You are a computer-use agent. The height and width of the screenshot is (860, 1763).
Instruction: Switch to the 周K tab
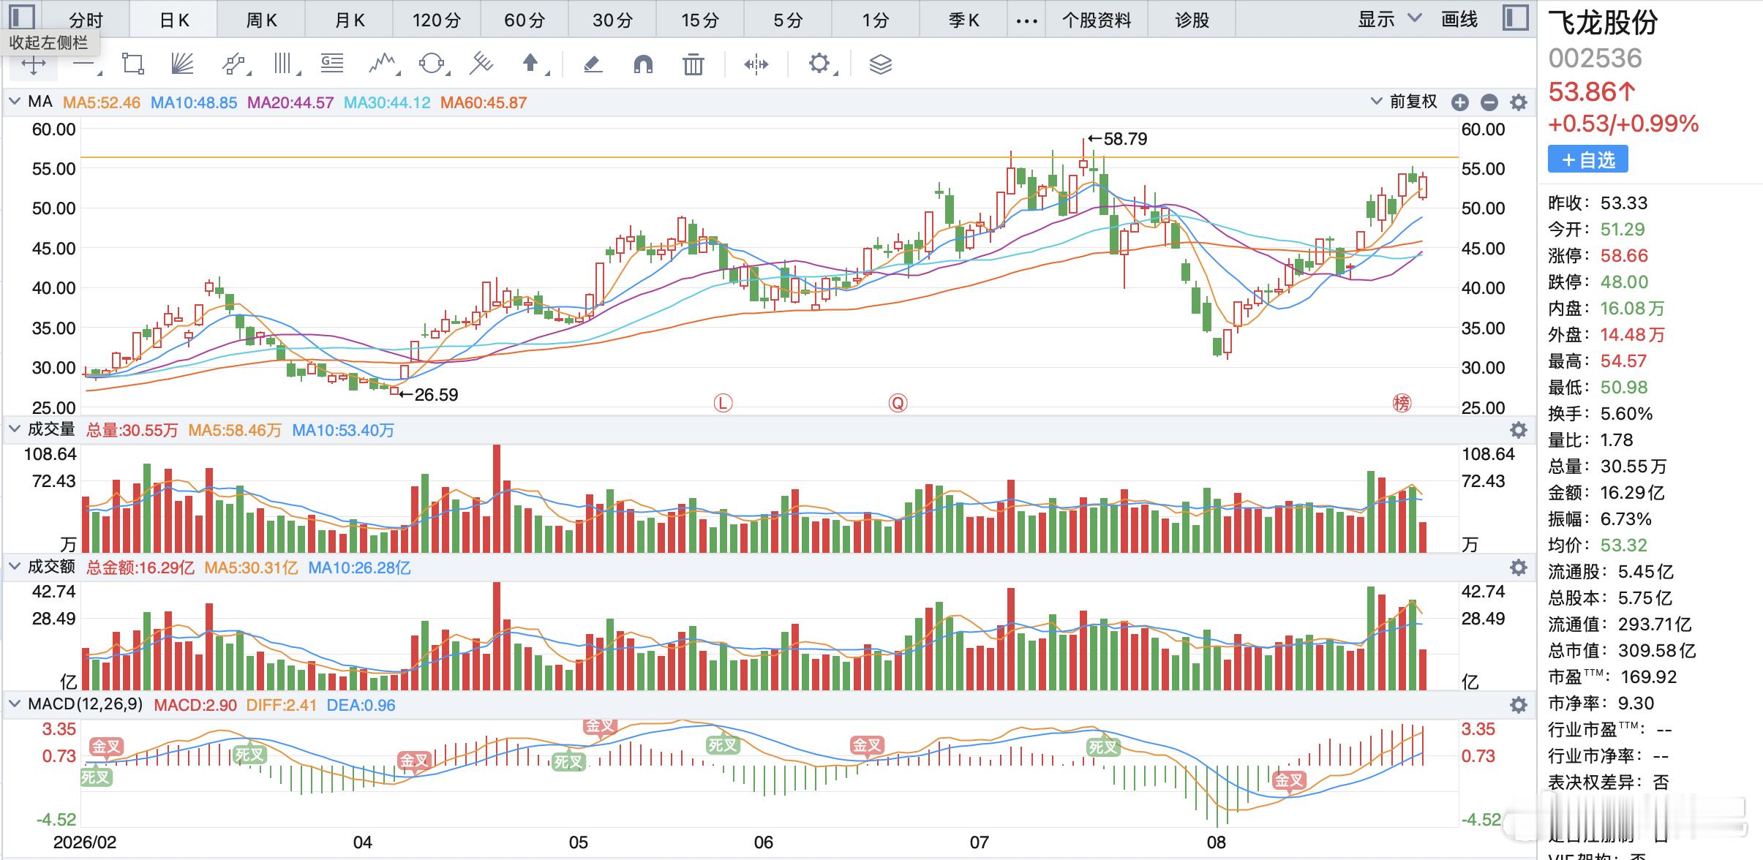(262, 20)
